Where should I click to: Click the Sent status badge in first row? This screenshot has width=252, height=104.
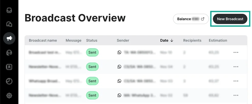pos(92,52)
